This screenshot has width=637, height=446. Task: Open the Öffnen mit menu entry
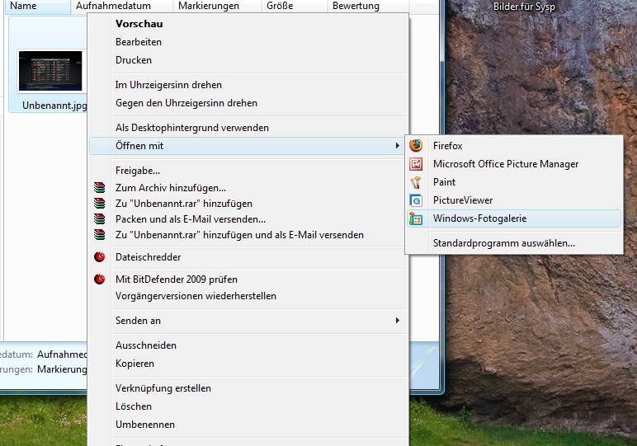click(x=248, y=146)
